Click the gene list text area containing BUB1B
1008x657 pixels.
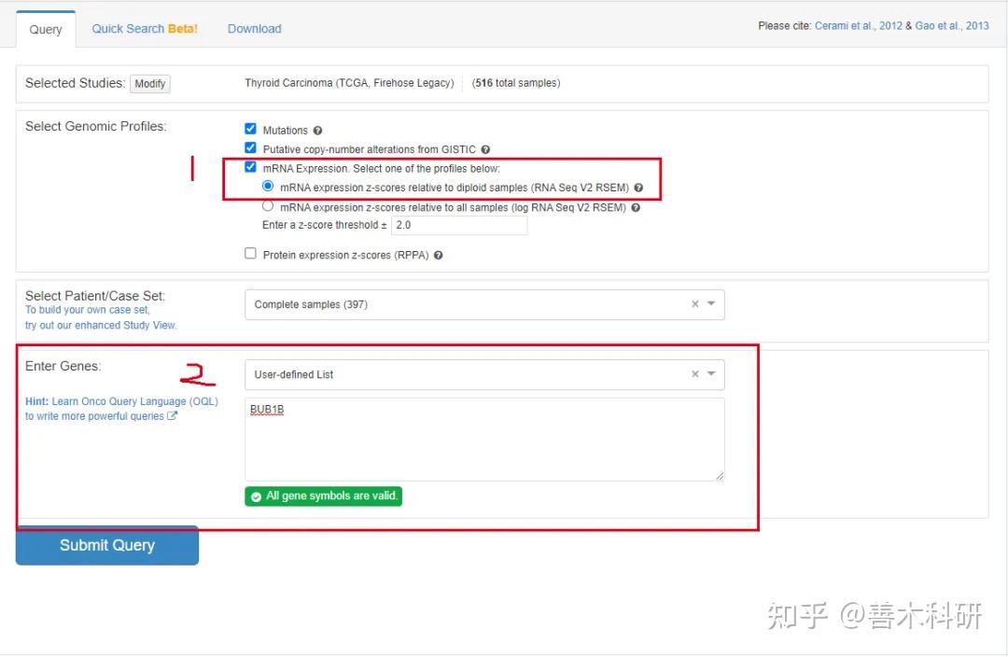484,440
